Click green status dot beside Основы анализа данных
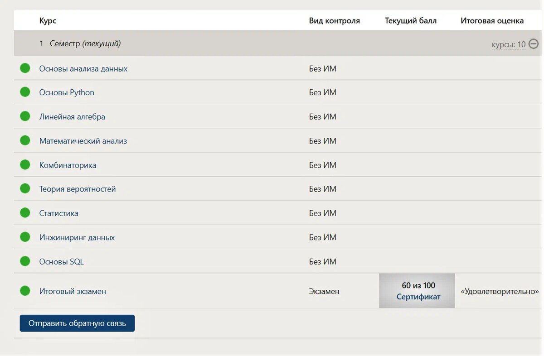This screenshot has height=356, width=544. tap(25, 68)
